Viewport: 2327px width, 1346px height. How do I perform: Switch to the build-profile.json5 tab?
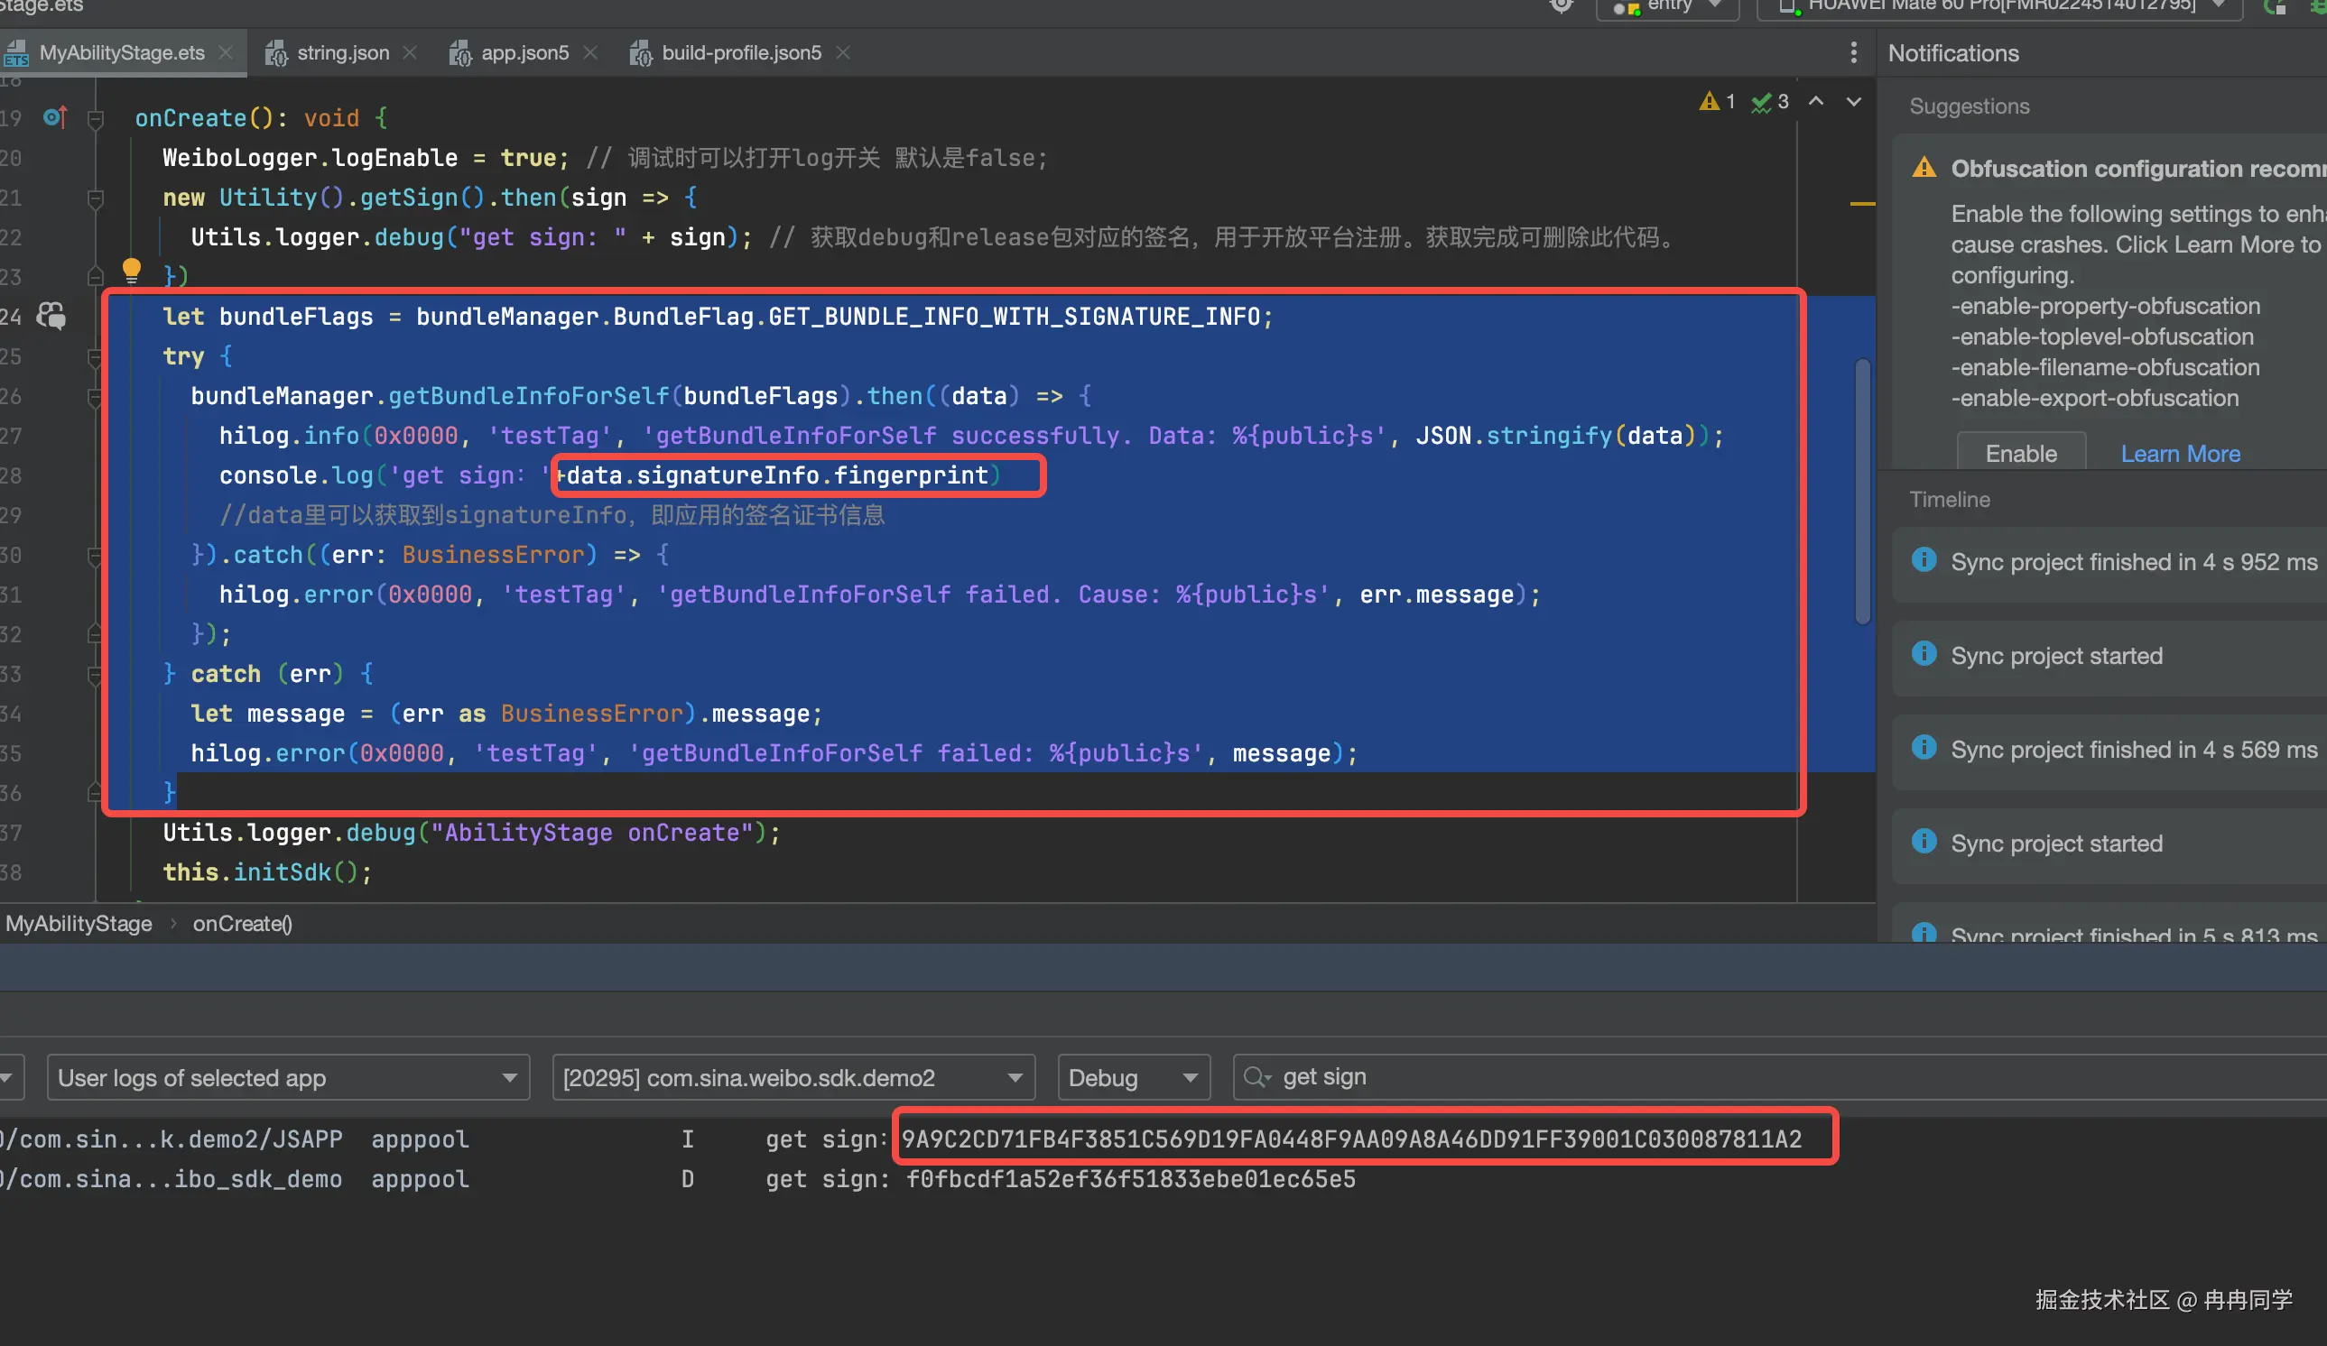click(740, 52)
